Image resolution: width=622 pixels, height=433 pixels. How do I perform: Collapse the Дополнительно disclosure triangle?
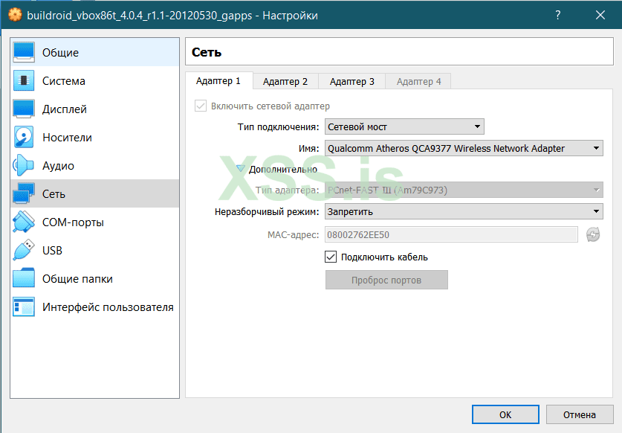pos(240,169)
